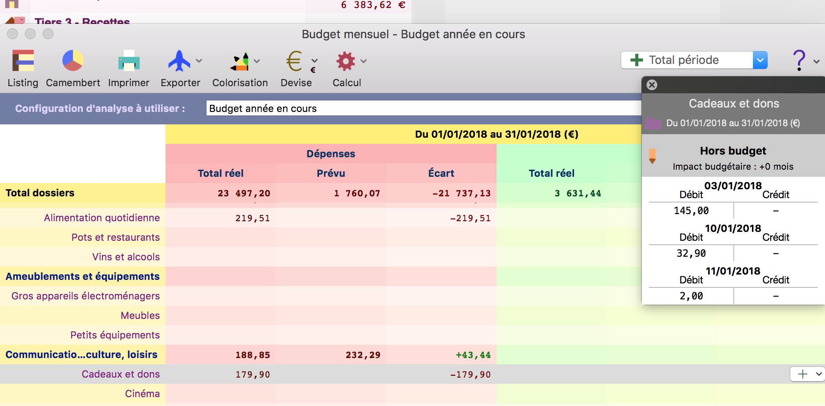Click Communication écart +43,44
This screenshot has height=406, width=825.
tap(473, 355)
